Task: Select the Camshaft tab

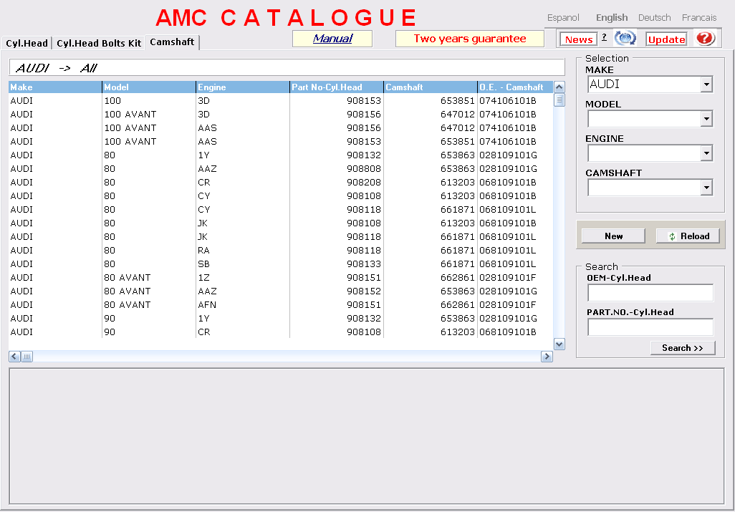Action: pos(172,42)
